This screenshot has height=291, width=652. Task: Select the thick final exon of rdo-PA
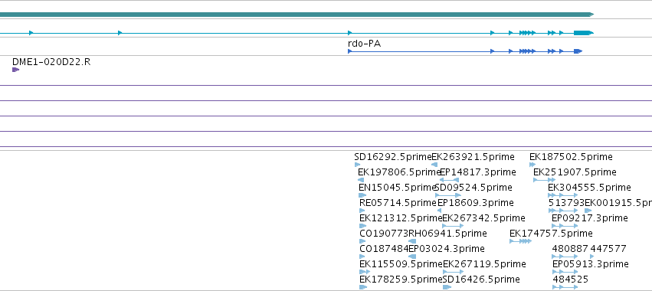pos(578,51)
